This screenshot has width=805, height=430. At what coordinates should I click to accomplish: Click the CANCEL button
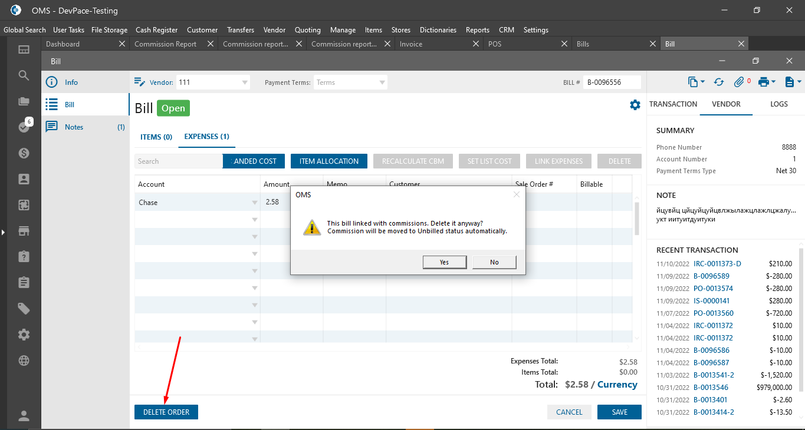(569, 412)
